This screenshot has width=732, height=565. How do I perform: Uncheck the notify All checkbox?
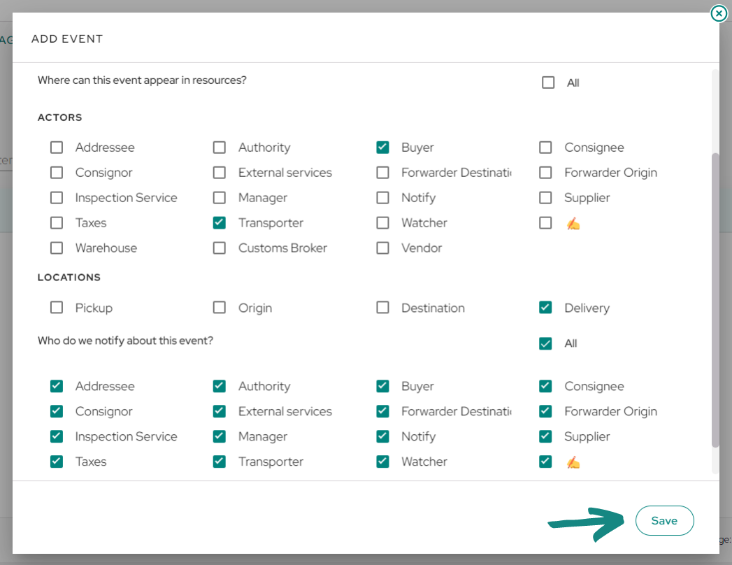coord(545,343)
